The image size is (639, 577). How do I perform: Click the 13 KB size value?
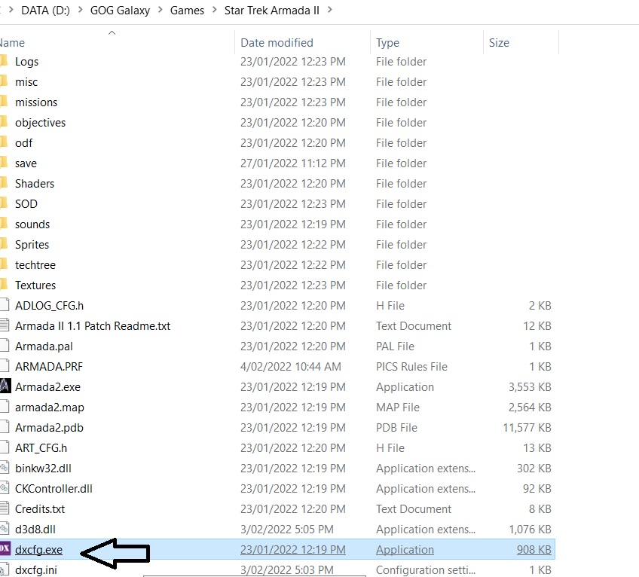[x=537, y=448]
